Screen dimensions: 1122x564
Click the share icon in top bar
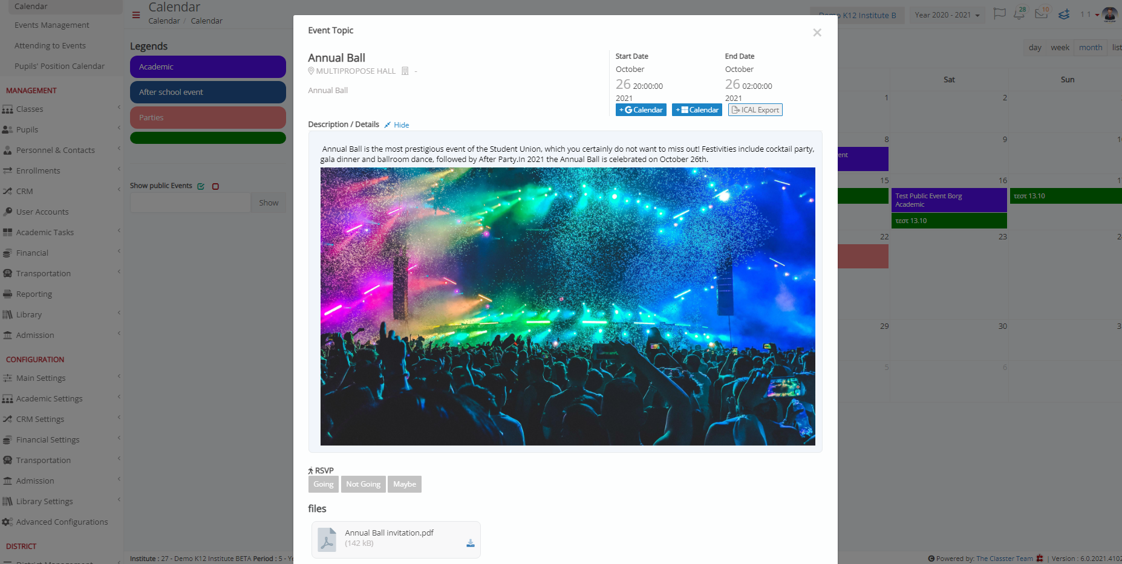tap(1064, 14)
